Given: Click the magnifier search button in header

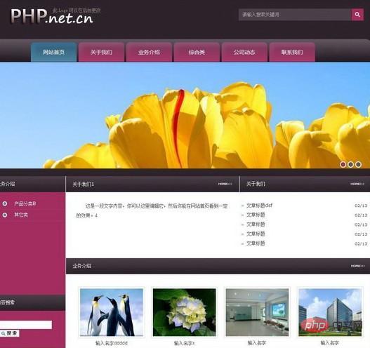Looking at the screenshot, I should tap(357, 15).
